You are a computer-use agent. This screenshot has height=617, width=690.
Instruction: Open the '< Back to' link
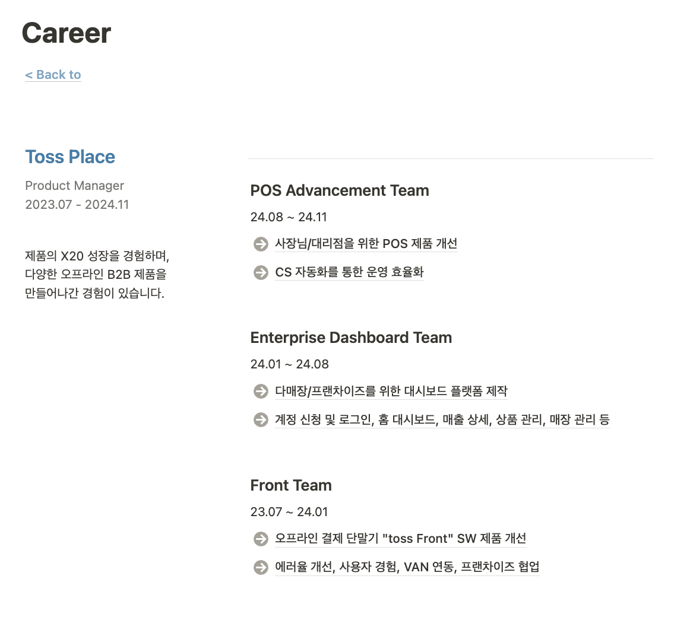[53, 75]
